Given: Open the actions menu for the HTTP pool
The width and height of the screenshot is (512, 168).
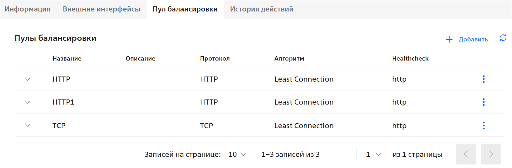Looking at the screenshot, I should click(484, 79).
